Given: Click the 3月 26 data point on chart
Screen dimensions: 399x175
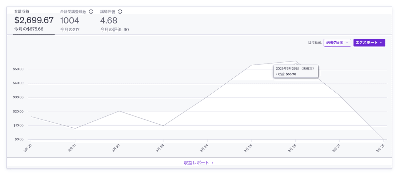Looking at the screenshot, I should pos(296,61).
